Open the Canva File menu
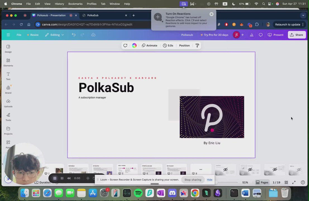309x201 pixels. click(x=19, y=35)
